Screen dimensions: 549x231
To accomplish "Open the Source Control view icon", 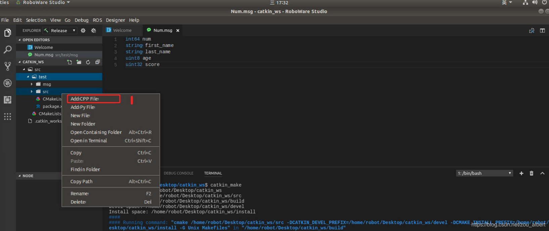I will point(7,66).
